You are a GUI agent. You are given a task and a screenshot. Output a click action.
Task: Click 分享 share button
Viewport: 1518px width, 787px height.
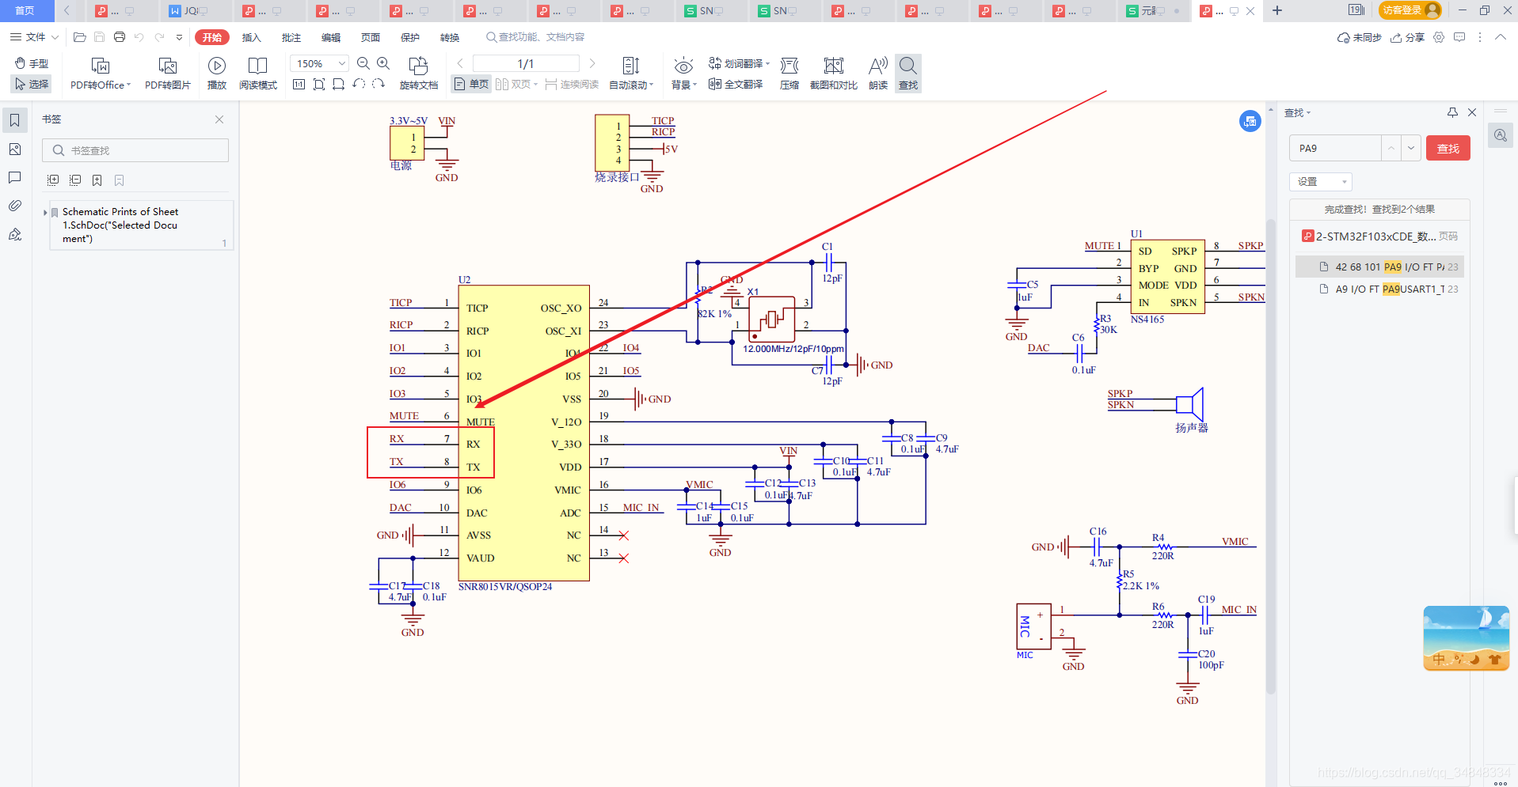pyautogui.click(x=1408, y=37)
